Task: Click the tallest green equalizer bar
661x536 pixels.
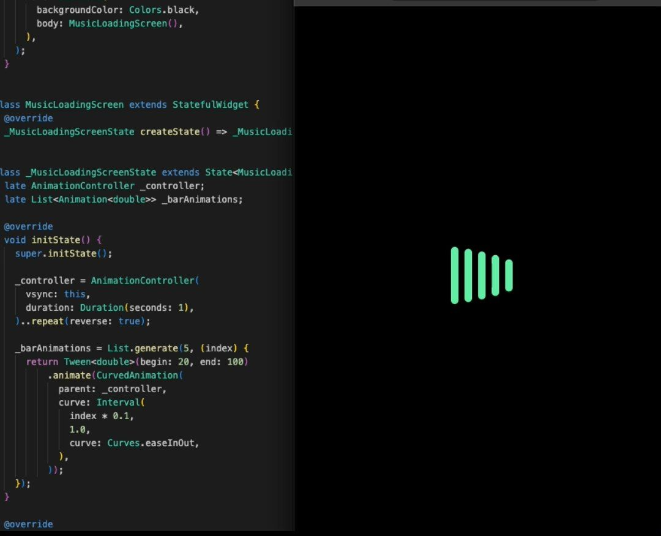Action: [455, 275]
